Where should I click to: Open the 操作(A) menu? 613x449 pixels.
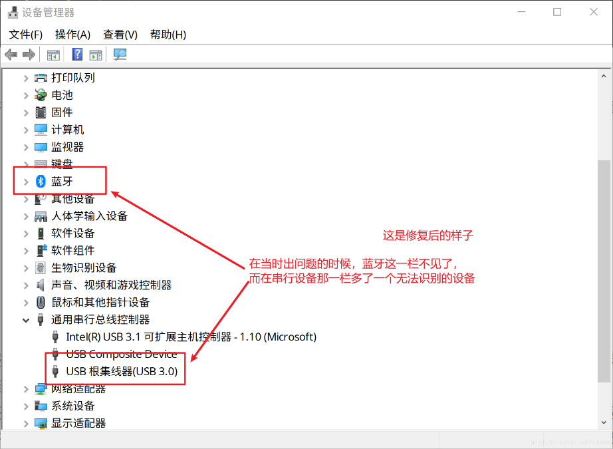tap(72, 35)
